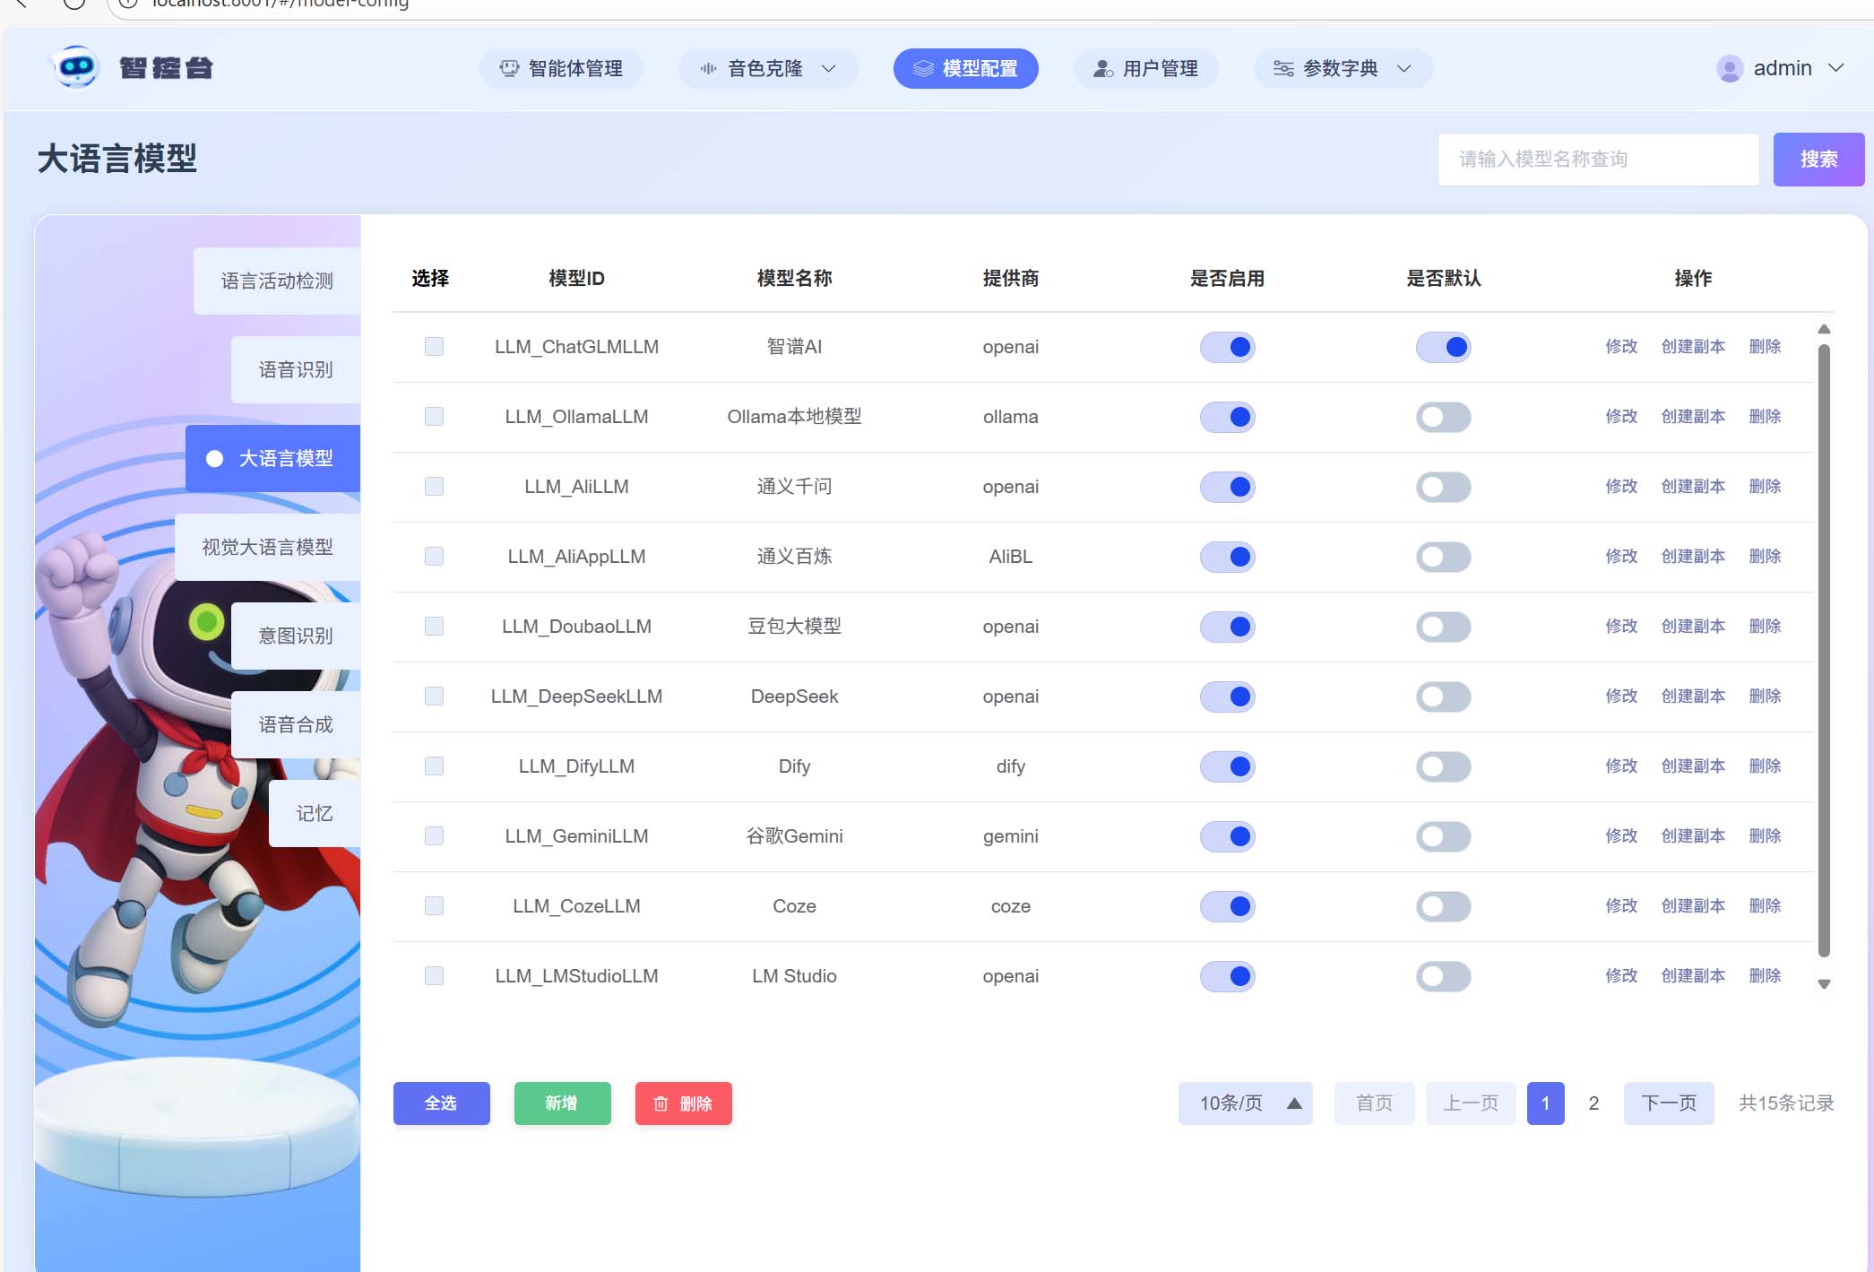Click the 模型配置 layers icon
Screen dimensions: 1874x1272
[923, 68]
